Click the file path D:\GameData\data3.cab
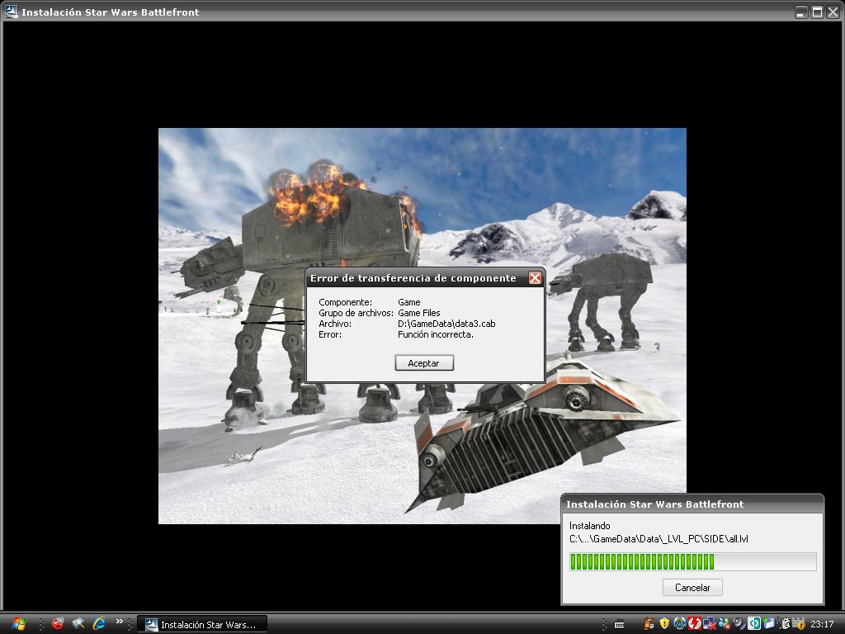 [446, 324]
